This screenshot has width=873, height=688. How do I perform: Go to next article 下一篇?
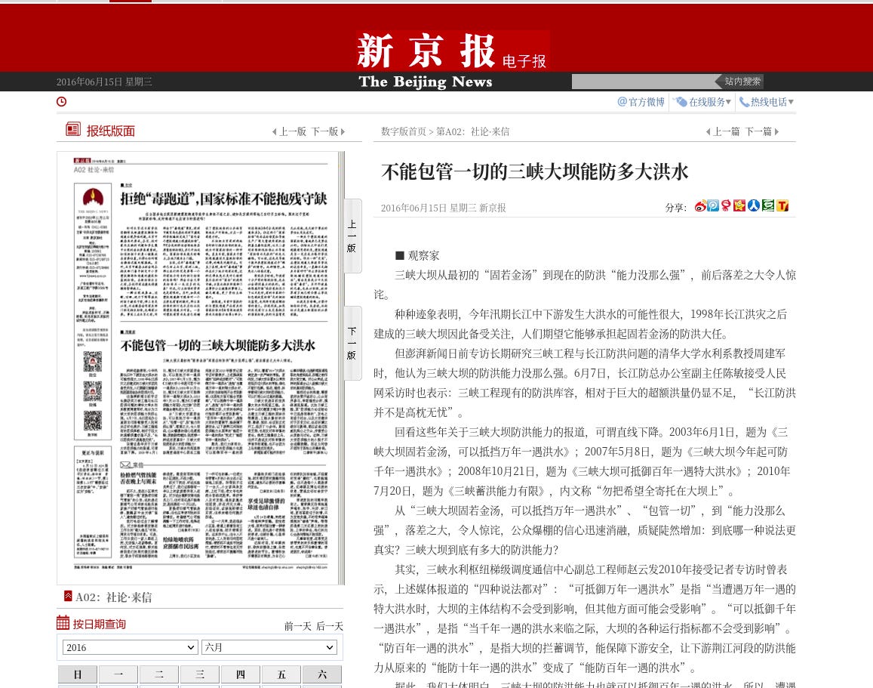tap(762, 131)
